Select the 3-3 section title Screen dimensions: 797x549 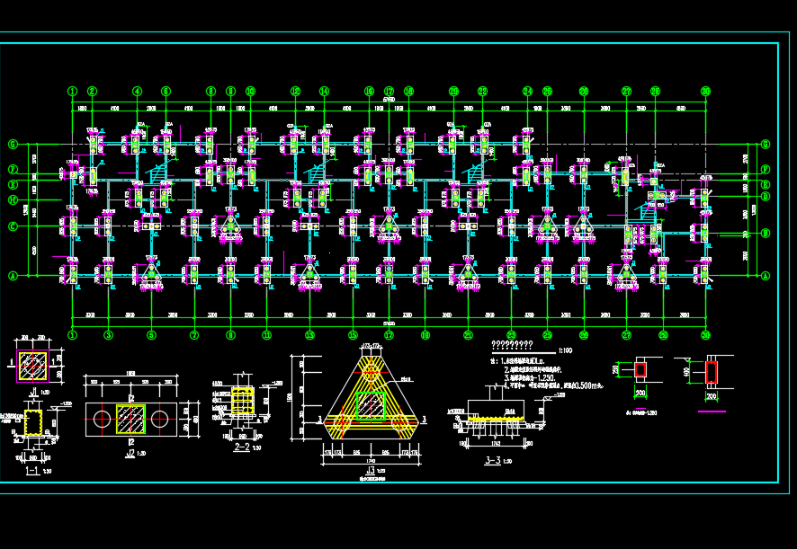[493, 461]
